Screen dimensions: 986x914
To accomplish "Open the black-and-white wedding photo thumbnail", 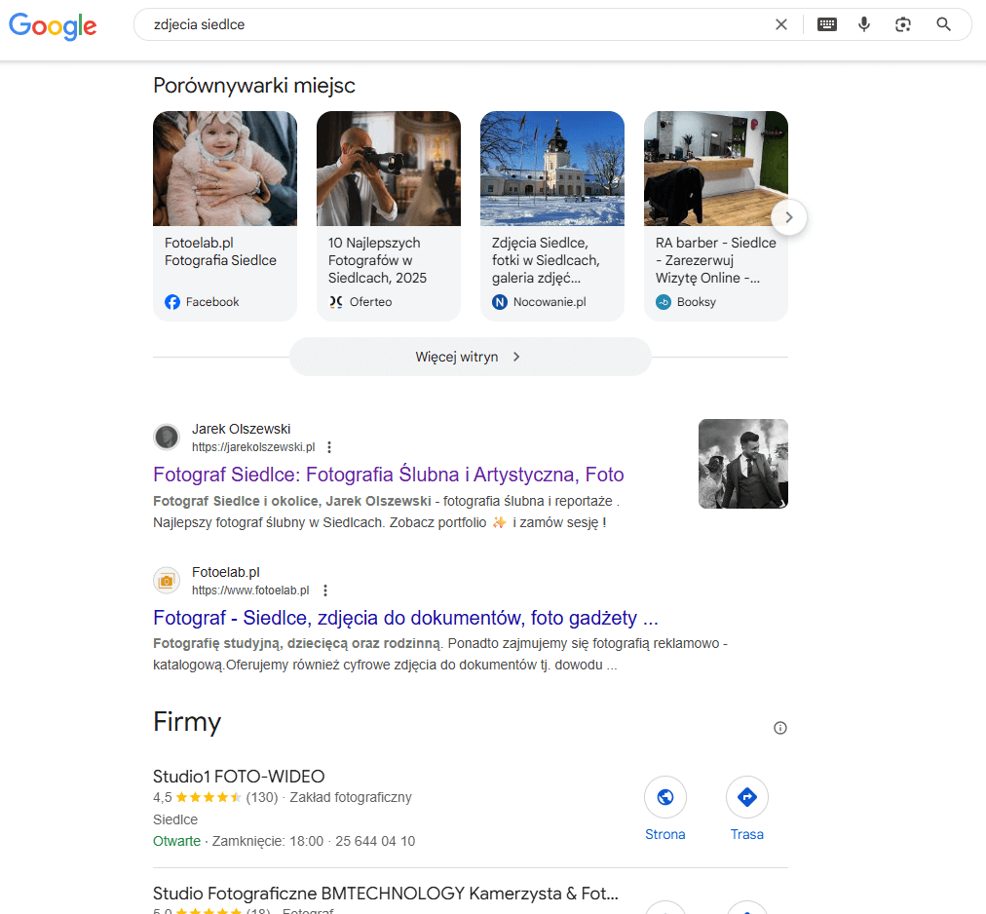I will pyautogui.click(x=743, y=464).
